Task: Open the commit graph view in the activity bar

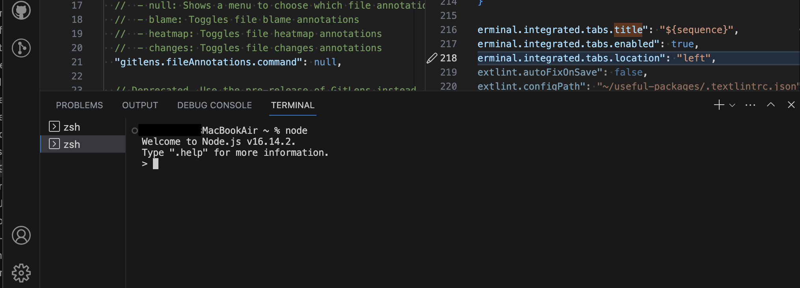Action: 20,48
